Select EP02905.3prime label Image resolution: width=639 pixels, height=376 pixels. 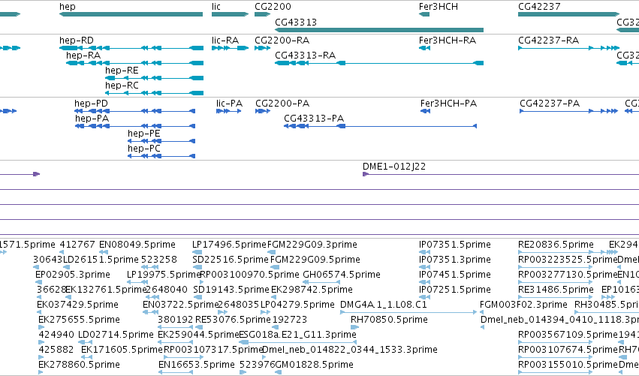(x=73, y=275)
